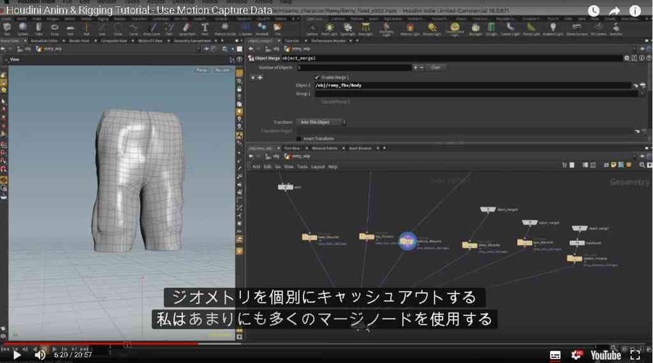Switch to the Tree View tab

292,148
